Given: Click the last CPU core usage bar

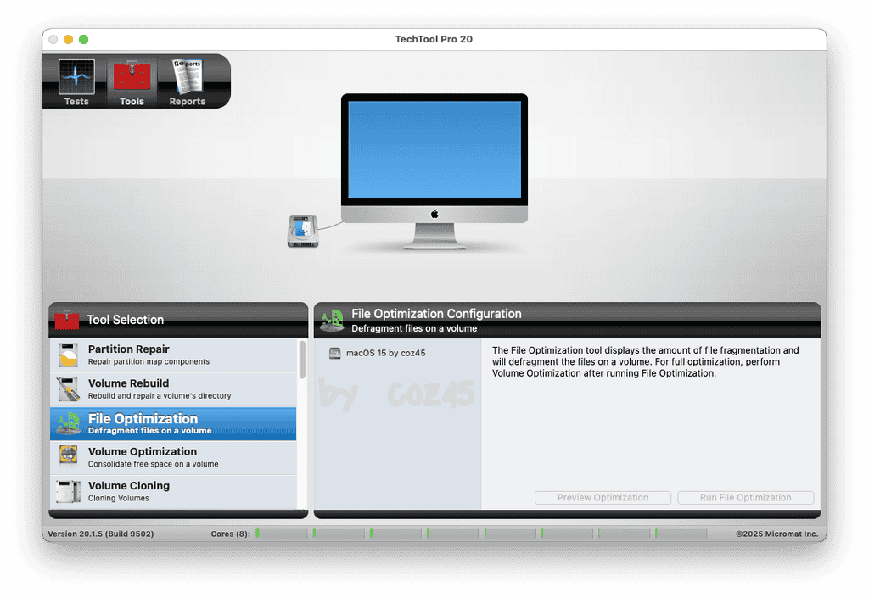Looking at the screenshot, I should tap(681, 534).
